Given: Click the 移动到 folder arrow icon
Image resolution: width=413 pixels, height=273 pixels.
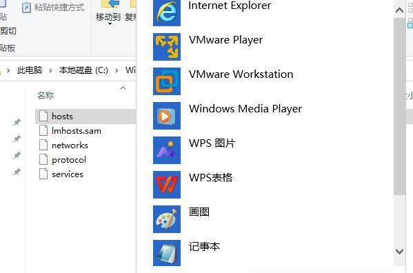Looking at the screenshot, I should (x=110, y=4).
